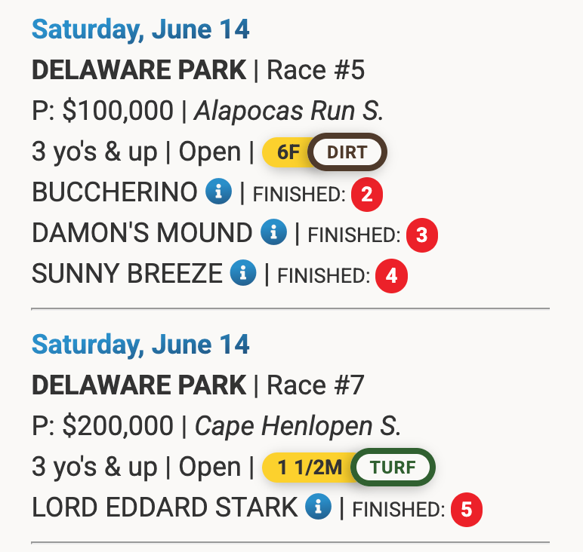Open info icon beside SUNNY BREEZE
The width and height of the screenshot is (583, 552).
(x=243, y=273)
